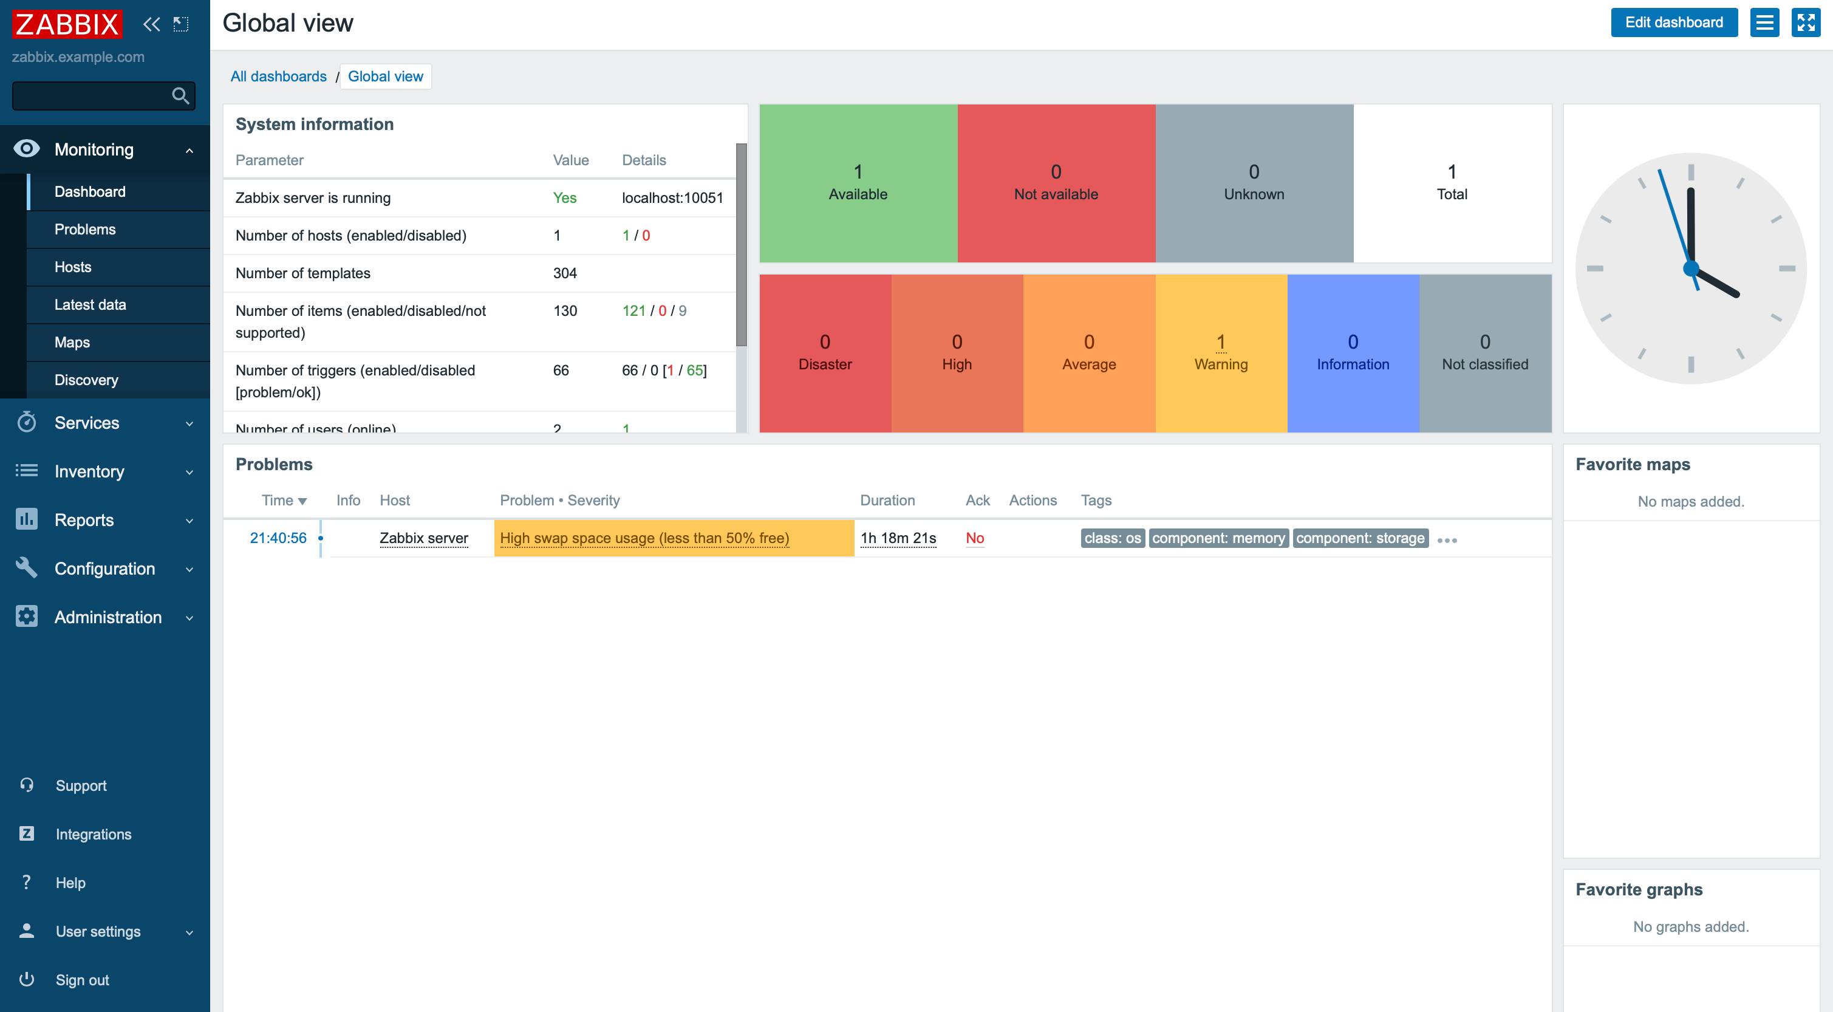Switch to the Global view tab
The image size is (1833, 1012).
tap(386, 76)
